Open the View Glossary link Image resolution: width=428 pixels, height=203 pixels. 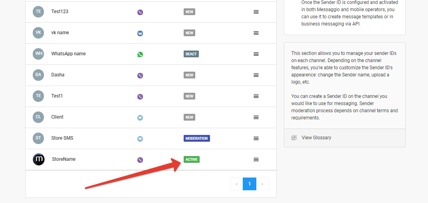[316, 138]
